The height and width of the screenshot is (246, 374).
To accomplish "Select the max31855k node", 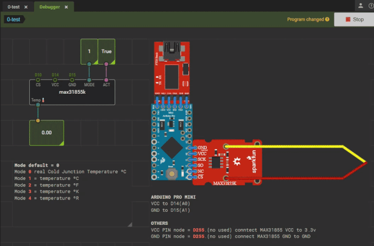I will tap(72, 92).
